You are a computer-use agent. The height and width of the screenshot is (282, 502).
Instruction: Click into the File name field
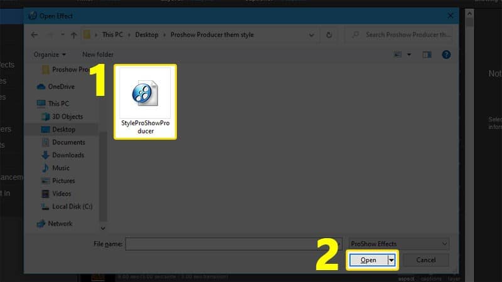point(233,244)
